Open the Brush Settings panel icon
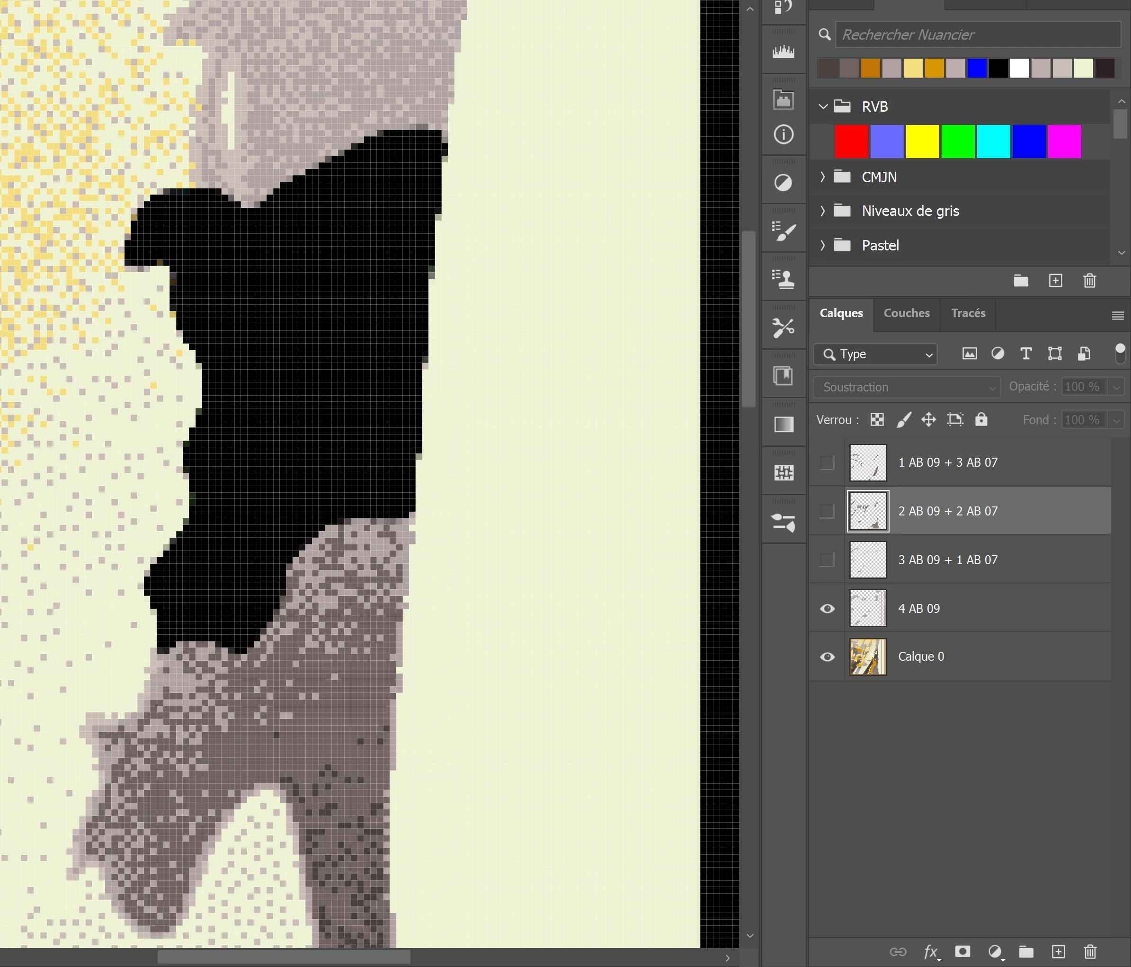This screenshot has height=967, width=1131. tap(784, 231)
